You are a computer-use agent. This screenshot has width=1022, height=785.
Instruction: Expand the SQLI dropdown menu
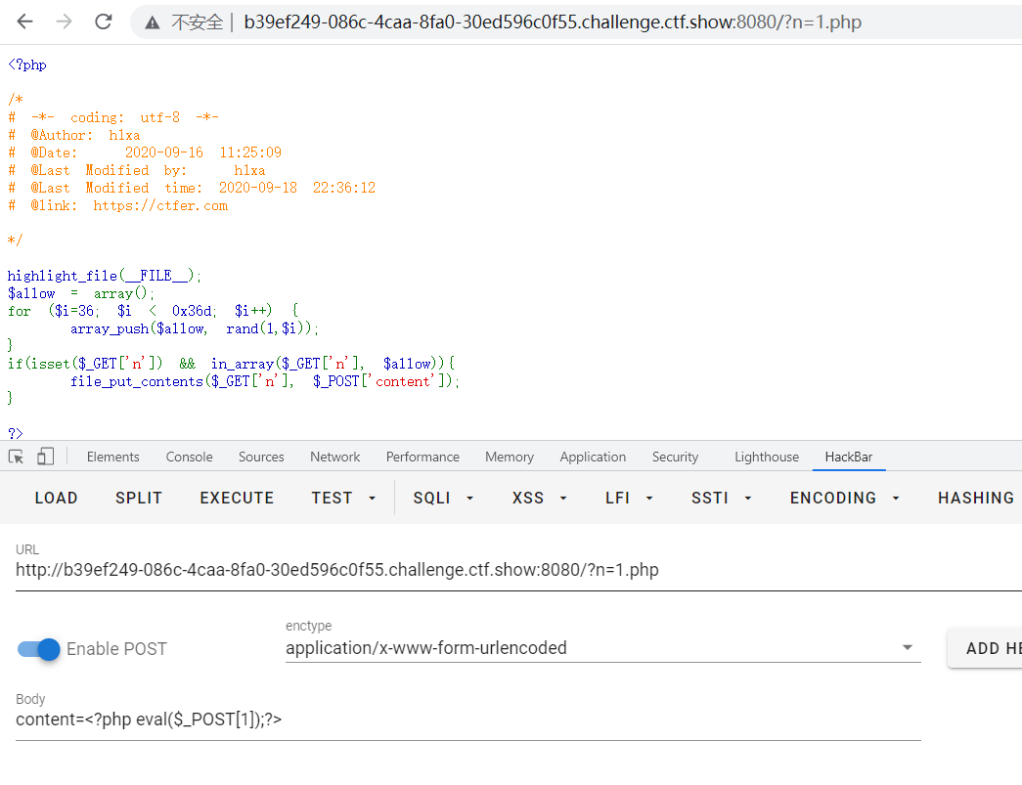443,498
